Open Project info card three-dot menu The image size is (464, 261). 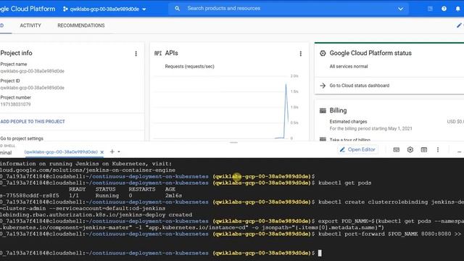coord(136,54)
